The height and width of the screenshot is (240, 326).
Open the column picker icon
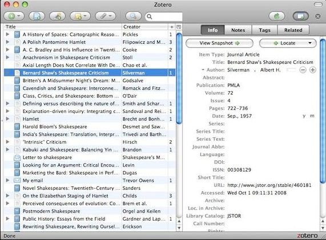(x=179, y=27)
